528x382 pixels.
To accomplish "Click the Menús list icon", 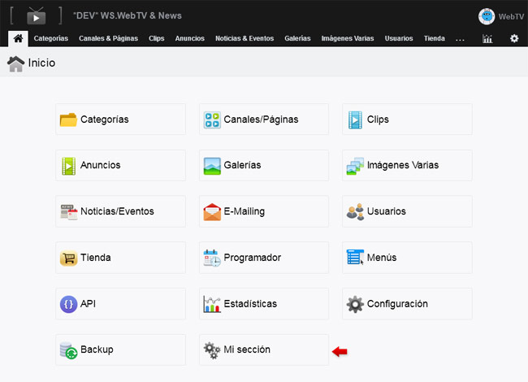I will coord(355,258).
